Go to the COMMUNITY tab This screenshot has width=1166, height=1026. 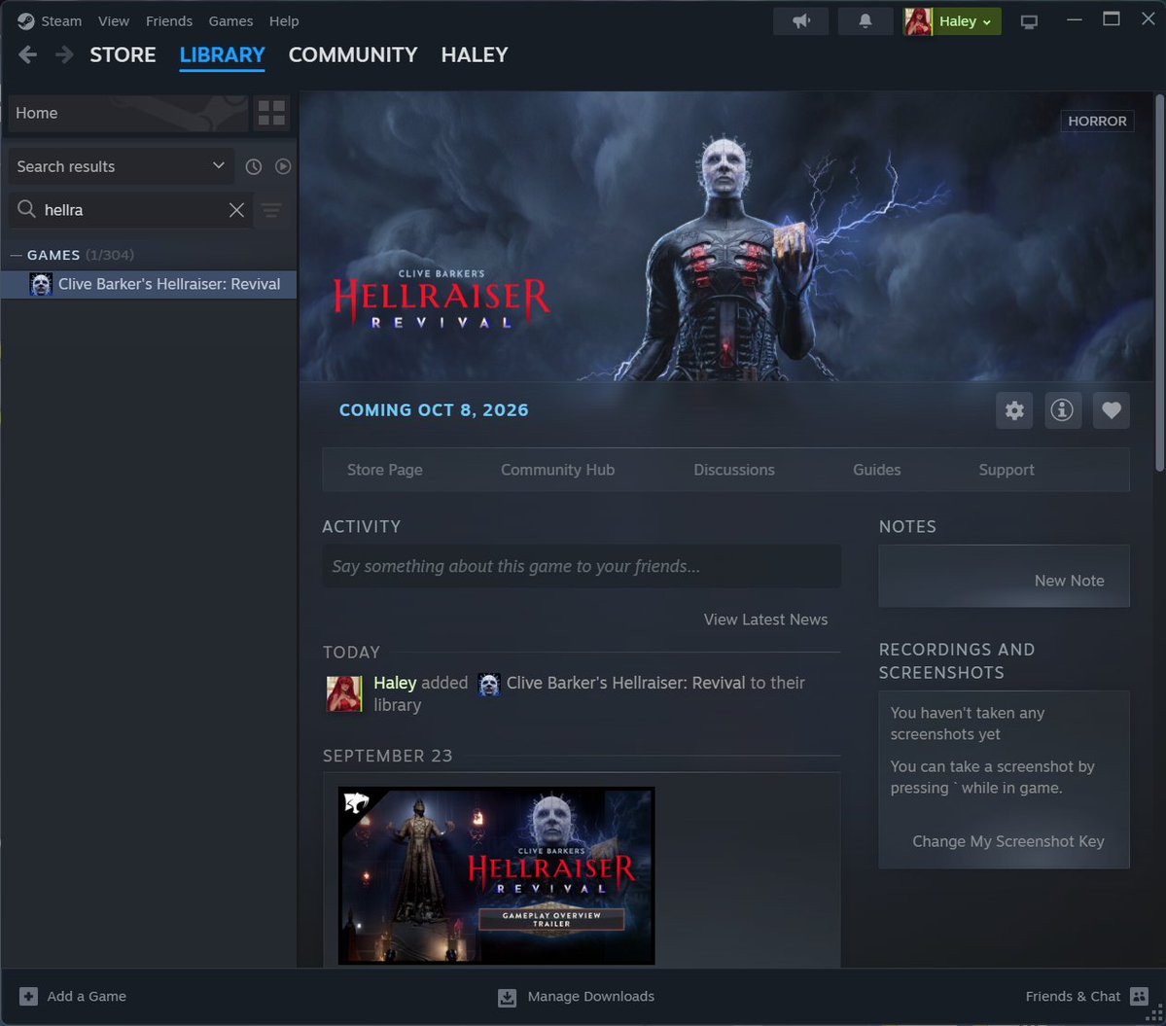[352, 55]
